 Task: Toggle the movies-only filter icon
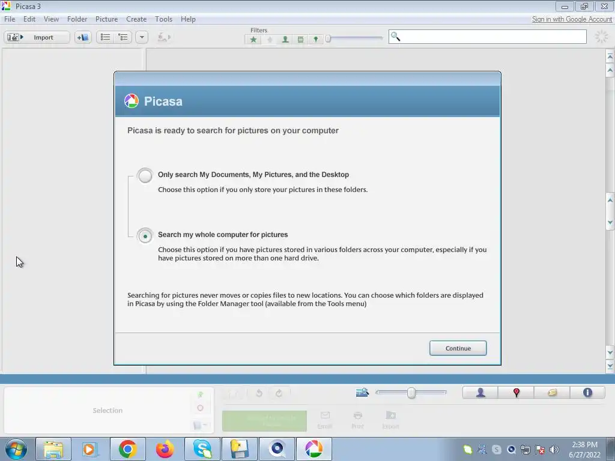[x=300, y=39]
